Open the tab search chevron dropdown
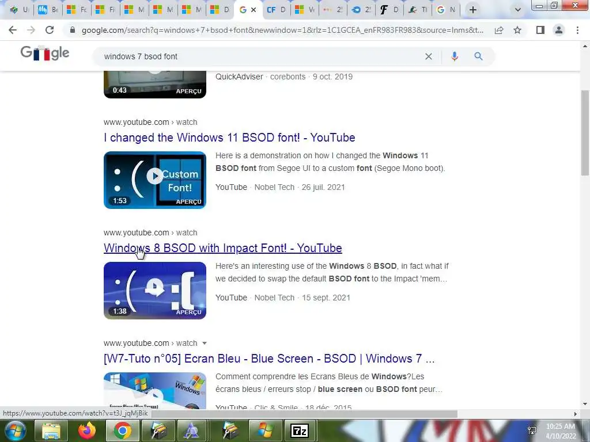 [x=518, y=10]
